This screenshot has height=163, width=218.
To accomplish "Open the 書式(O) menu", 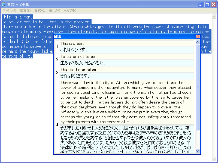I will tap(40, 11).
